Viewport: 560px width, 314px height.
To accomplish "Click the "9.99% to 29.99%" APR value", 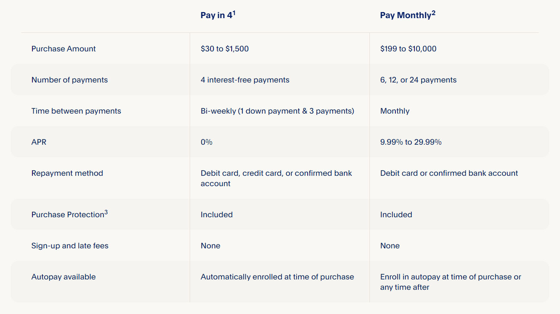I will (411, 142).
